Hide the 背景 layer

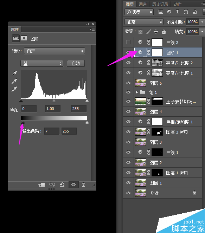pos(128,193)
